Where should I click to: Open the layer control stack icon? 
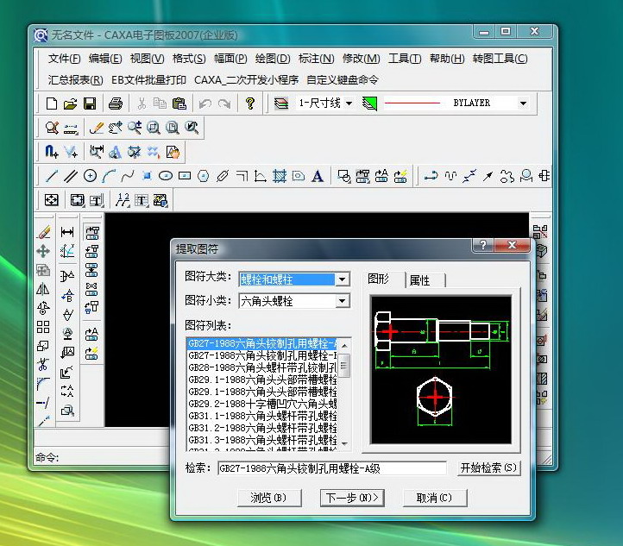pyautogui.click(x=281, y=104)
